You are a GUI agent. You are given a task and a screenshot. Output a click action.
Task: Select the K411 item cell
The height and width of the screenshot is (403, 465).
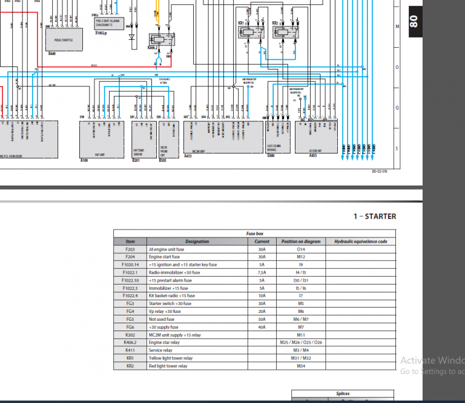[130, 350]
